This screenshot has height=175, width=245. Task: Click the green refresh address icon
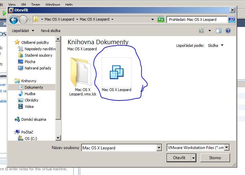pos(161,20)
